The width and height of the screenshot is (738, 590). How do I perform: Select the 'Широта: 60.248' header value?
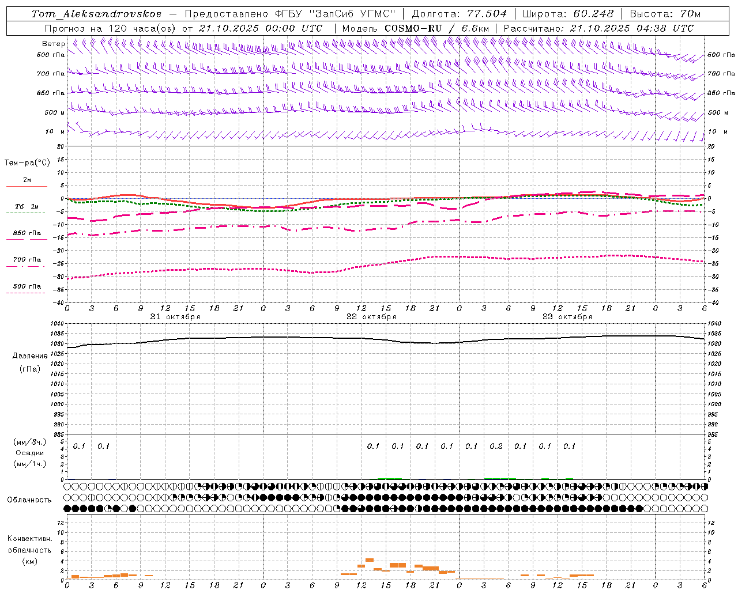[x=568, y=14]
